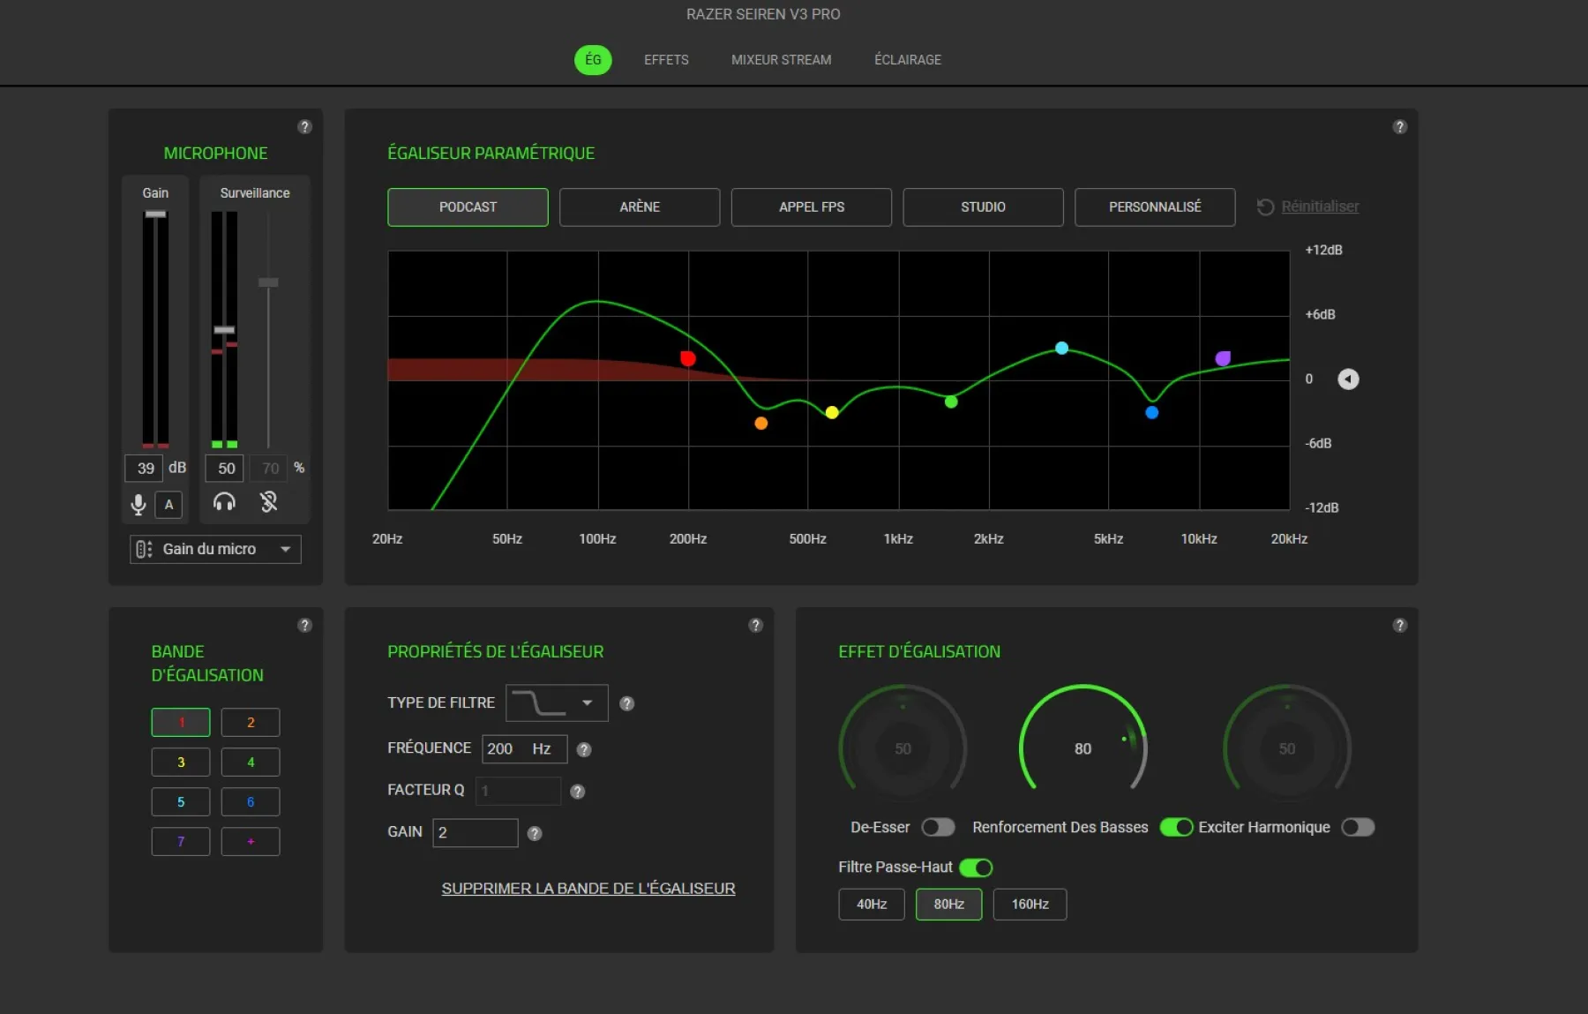
Task: Select EQ band 4
Action: tap(251, 762)
